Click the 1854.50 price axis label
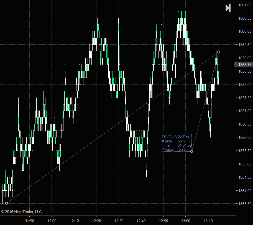 (x=245, y=177)
